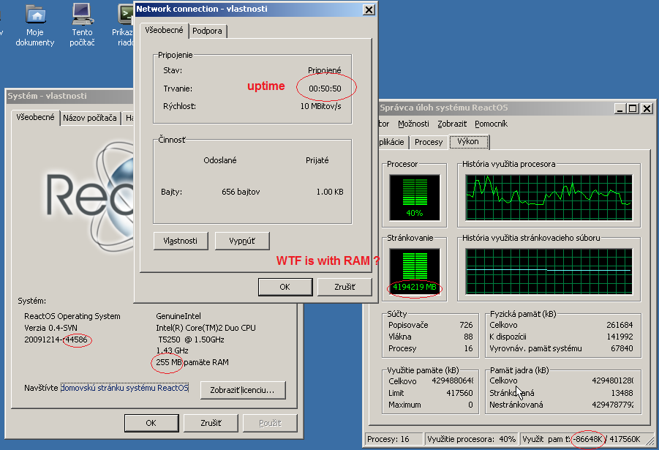Screen dimensions: 659x450
Task: Click the 255 MB pamäte RAM text
Action: tap(192, 362)
